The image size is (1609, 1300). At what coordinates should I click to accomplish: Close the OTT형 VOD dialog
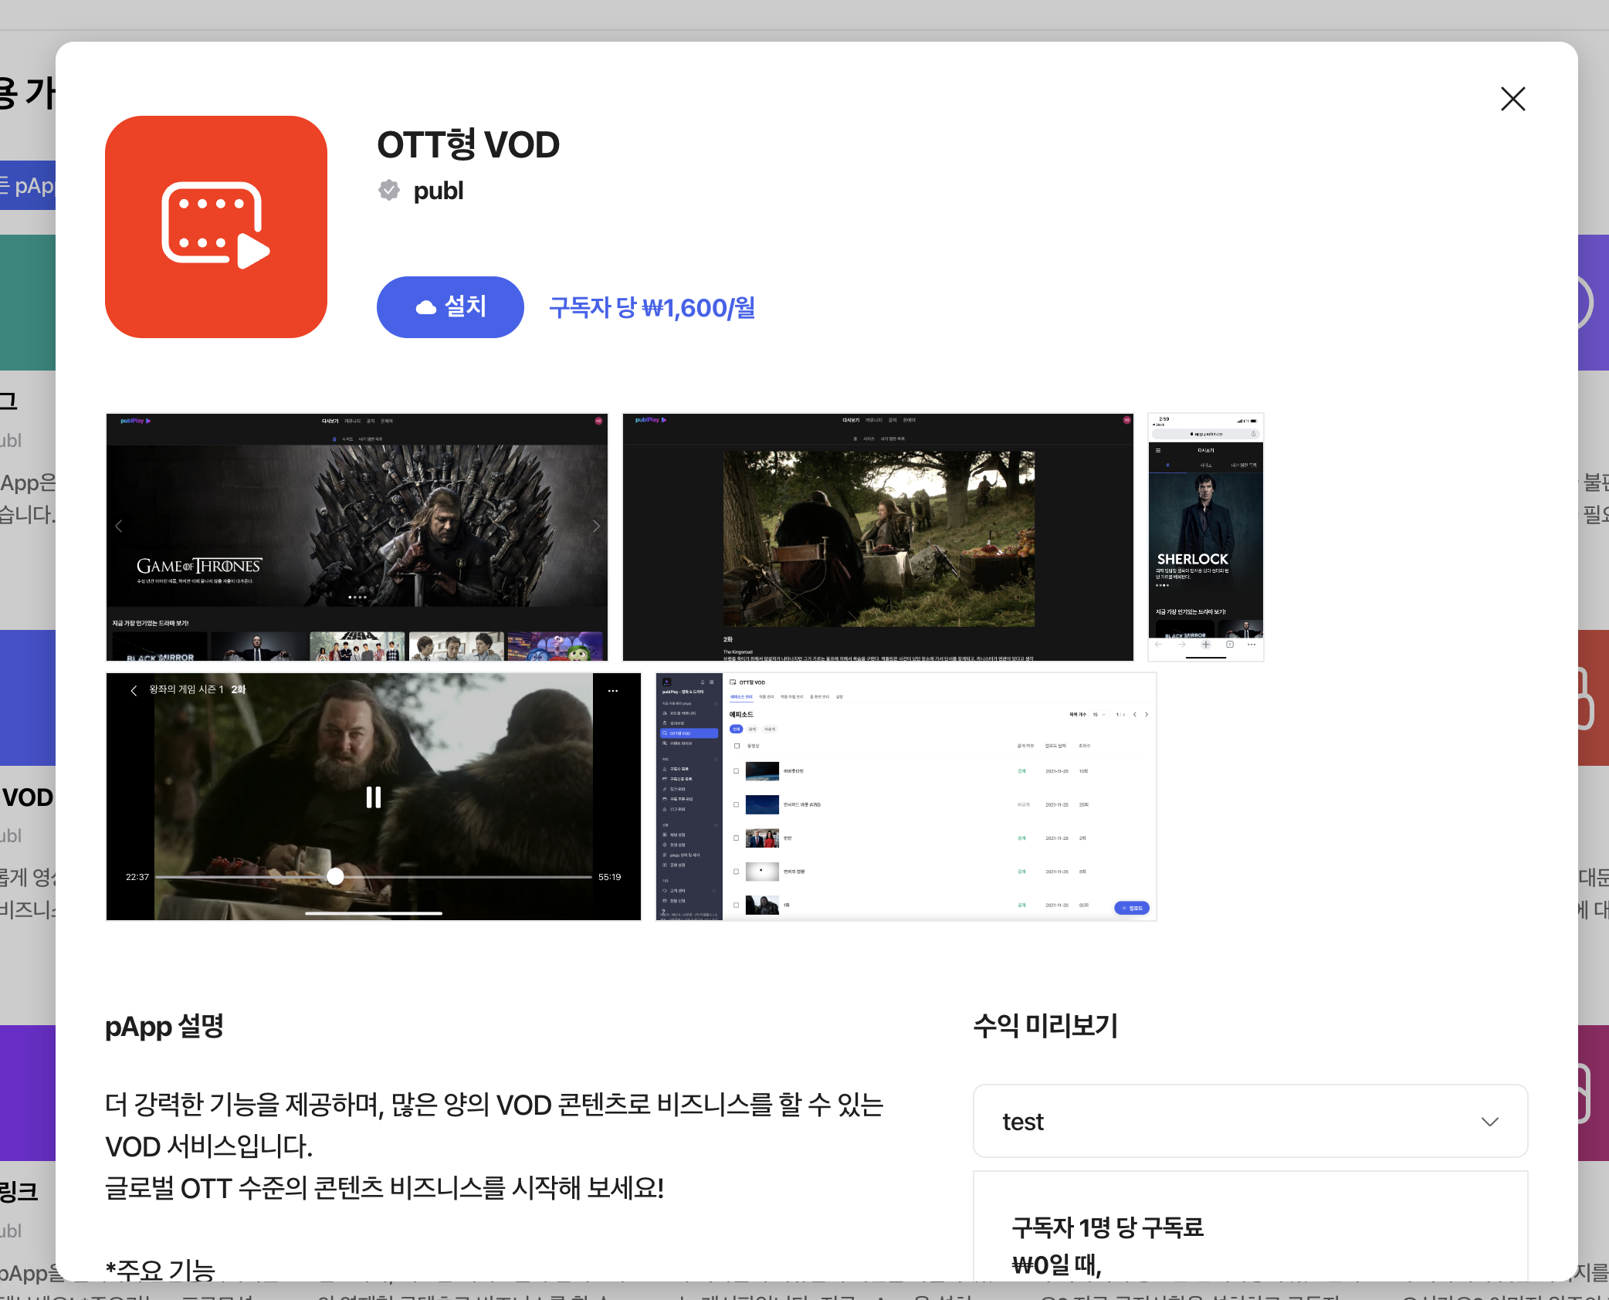pyautogui.click(x=1512, y=99)
